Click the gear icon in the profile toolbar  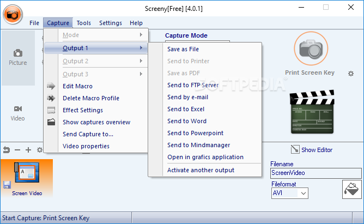(40, 150)
